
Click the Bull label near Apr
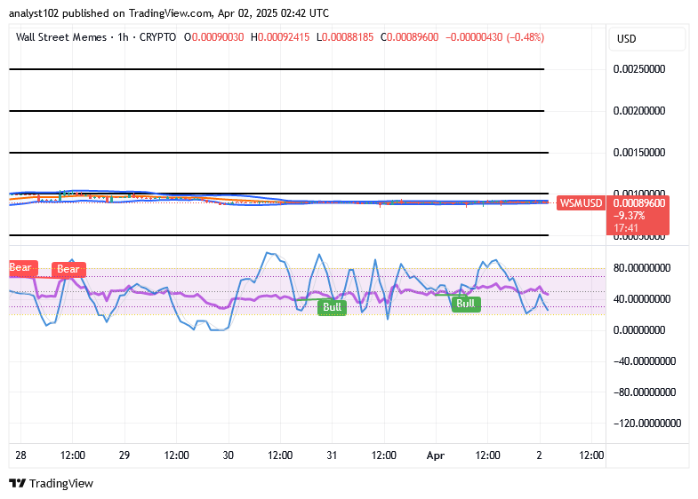click(x=466, y=304)
